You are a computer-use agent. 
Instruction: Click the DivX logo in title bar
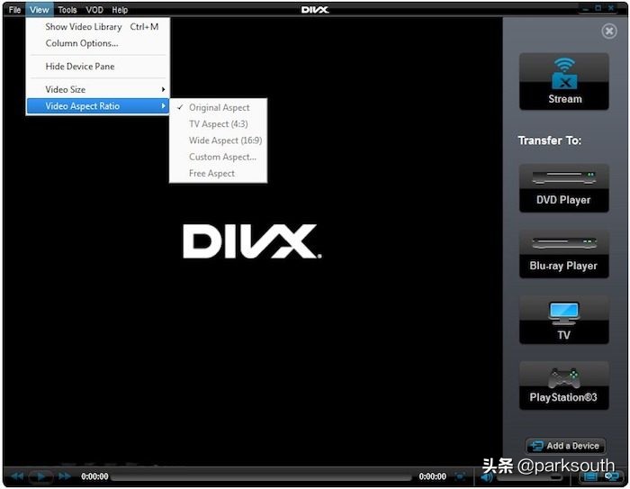(315, 10)
